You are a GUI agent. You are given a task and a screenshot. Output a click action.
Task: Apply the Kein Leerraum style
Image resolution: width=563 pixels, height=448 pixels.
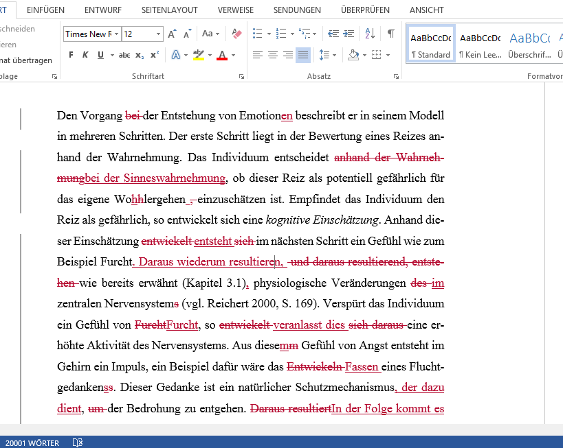click(480, 44)
